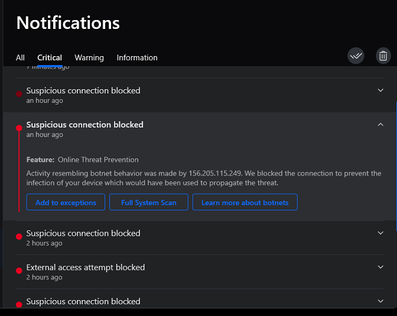
Task: Open Learn more about botnets
Action: click(245, 202)
